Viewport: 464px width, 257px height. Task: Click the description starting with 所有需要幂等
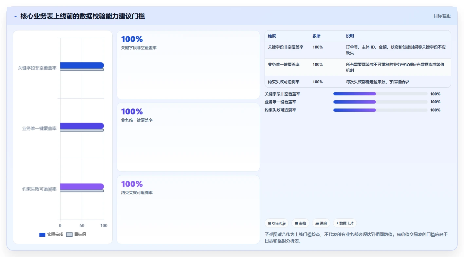point(395,68)
